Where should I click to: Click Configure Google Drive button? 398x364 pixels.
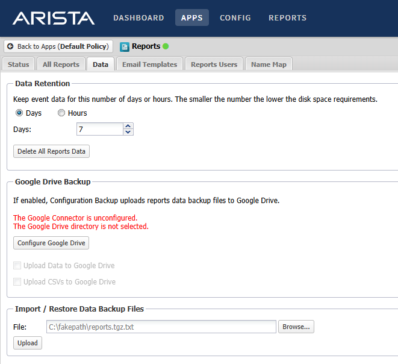coord(51,243)
